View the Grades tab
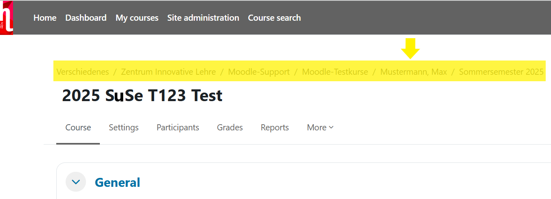Viewport: 551px width, 199px height. pyautogui.click(x=230, y=128)
